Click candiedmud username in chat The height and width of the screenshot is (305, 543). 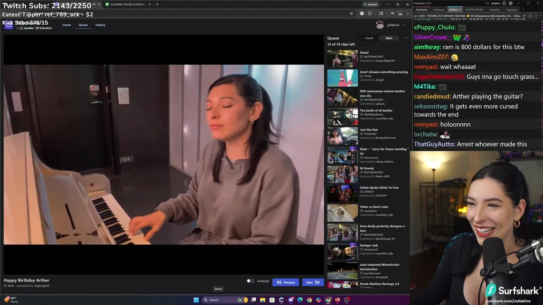point(432,97)
